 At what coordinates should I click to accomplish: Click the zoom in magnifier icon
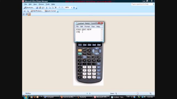[150, 94]
